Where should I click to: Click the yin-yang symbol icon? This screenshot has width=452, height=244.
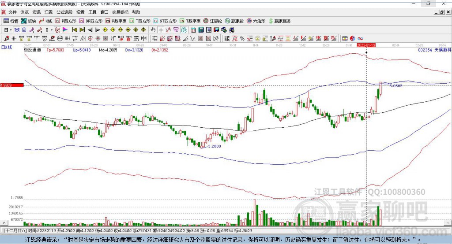(353, 39)
